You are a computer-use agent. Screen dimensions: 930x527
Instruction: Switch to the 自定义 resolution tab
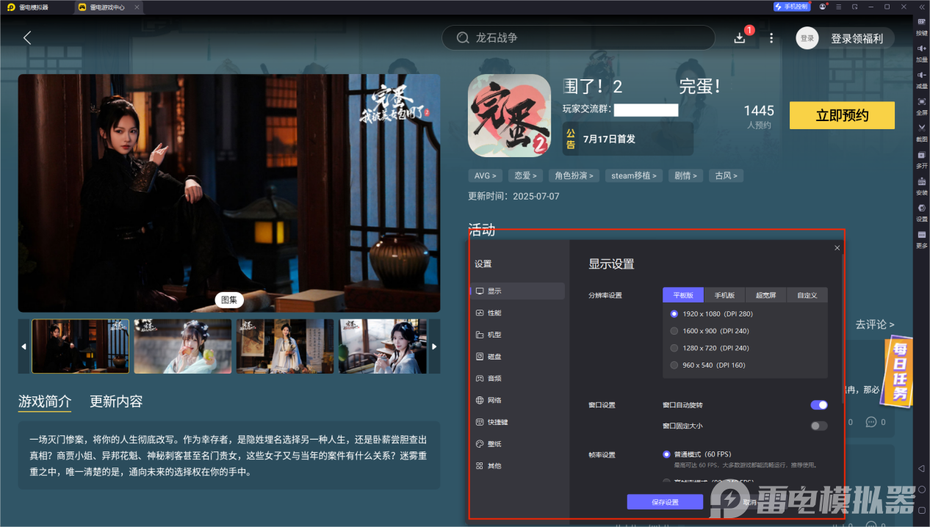click(807, 295)
